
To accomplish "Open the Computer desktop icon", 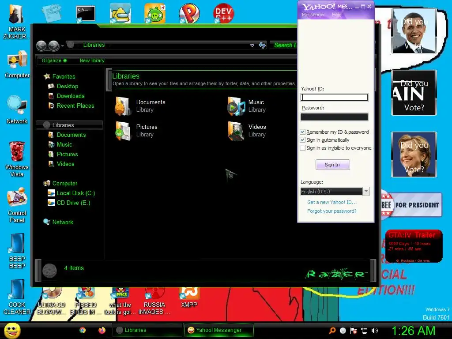I will (x=17, y=64).
